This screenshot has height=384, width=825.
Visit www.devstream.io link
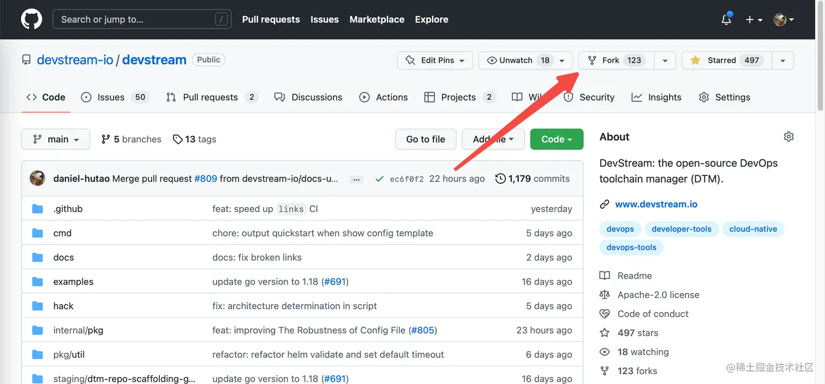coord(656,204)
